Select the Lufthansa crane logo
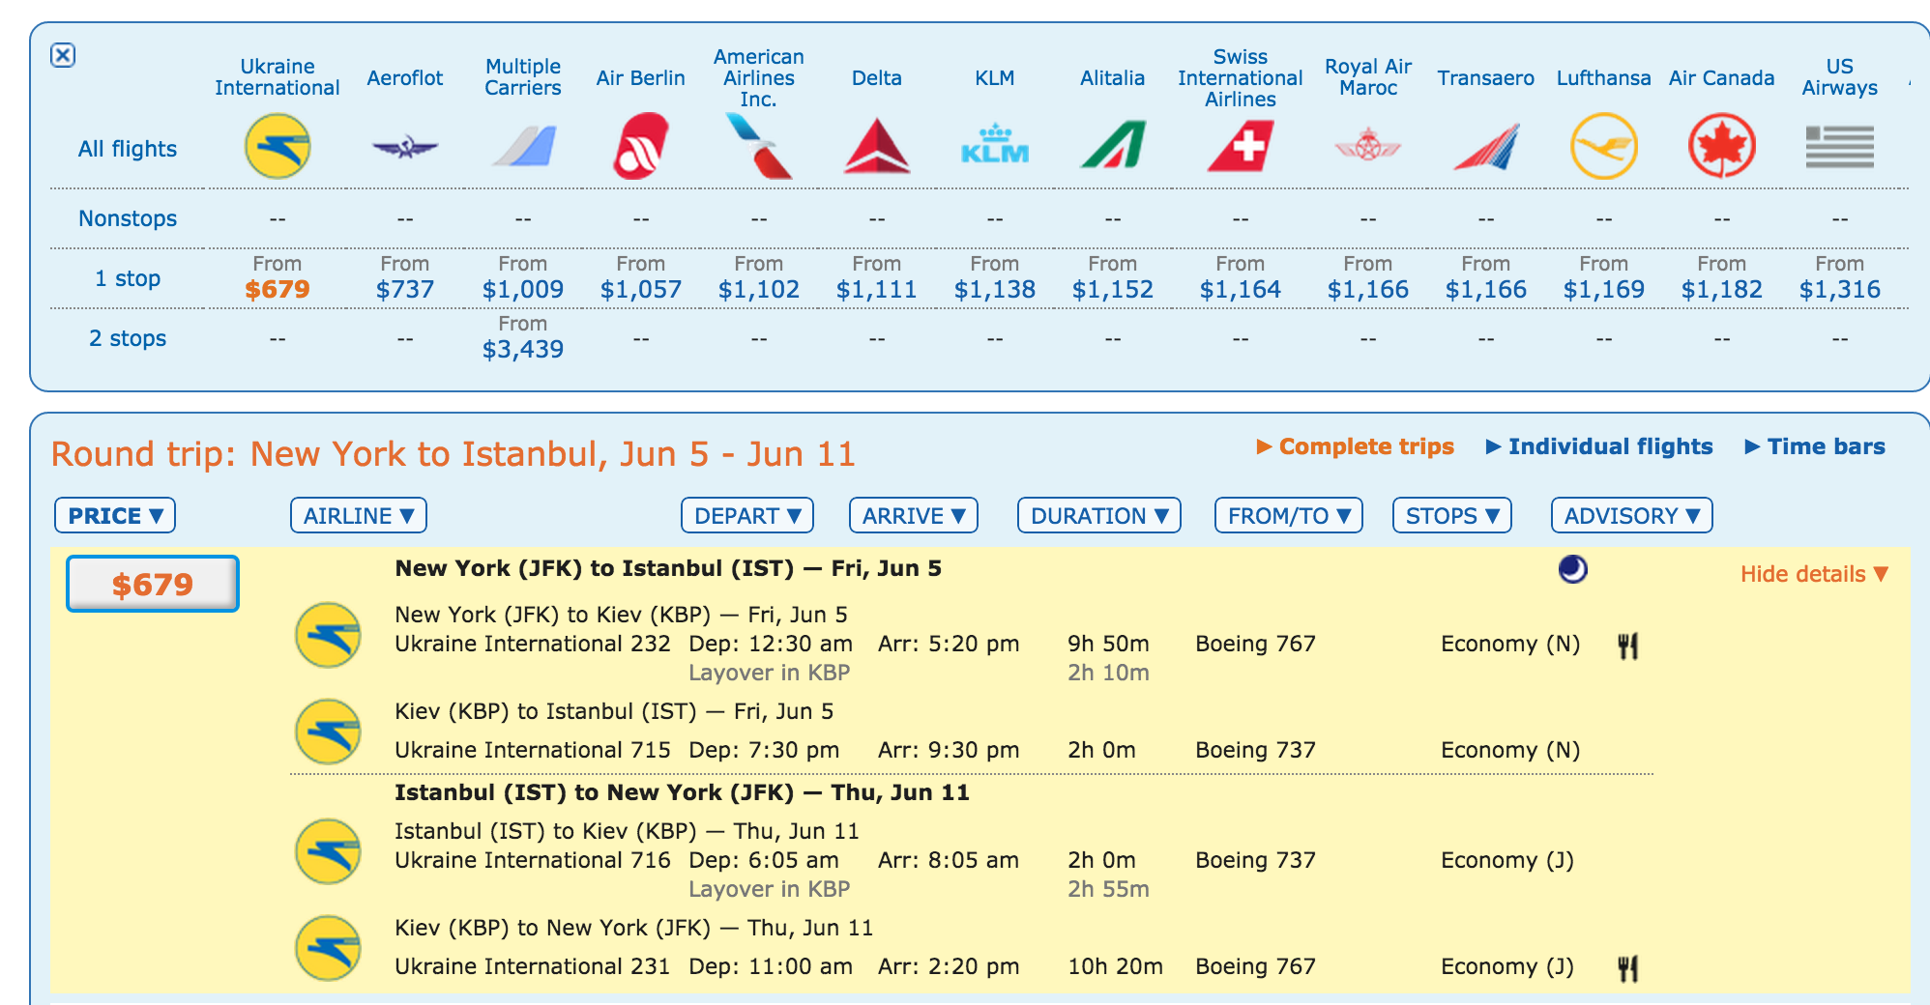 [1604, 146]
